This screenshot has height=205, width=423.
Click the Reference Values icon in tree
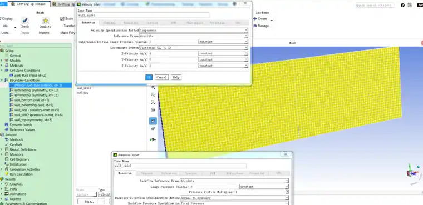pos(7,130)
